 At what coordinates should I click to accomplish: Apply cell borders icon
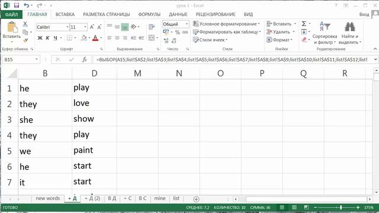[x=69, y=38]
